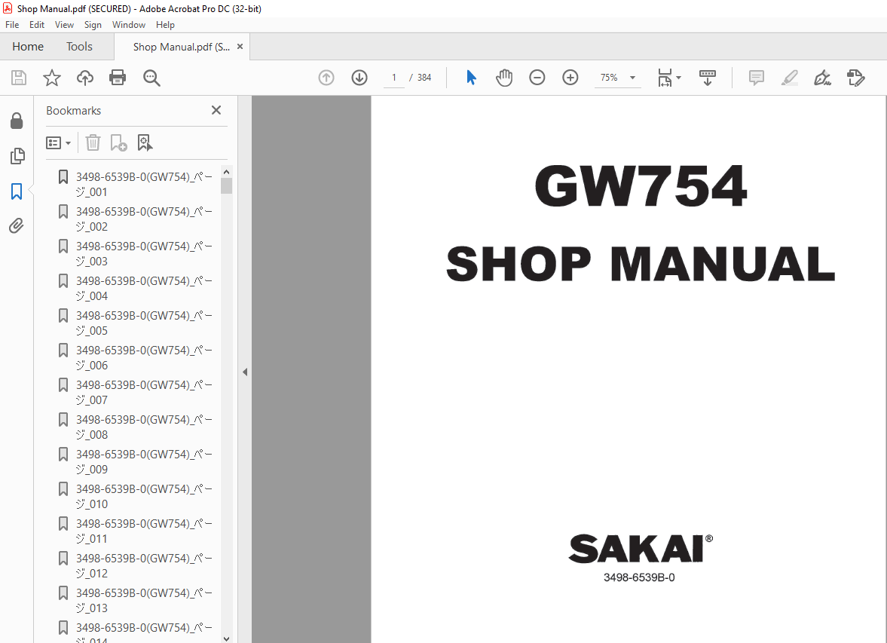Open the Window menu
The height and width of the screenshot is (643, 887).
coord(128,25)
